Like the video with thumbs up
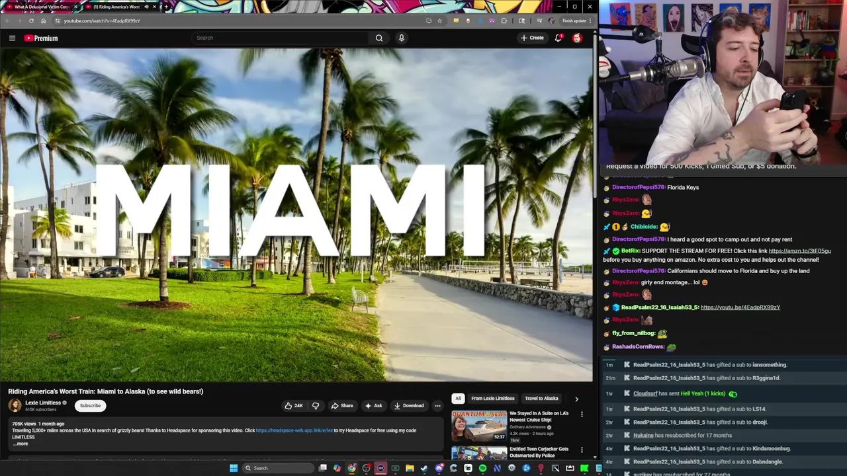 pos(293,406)
